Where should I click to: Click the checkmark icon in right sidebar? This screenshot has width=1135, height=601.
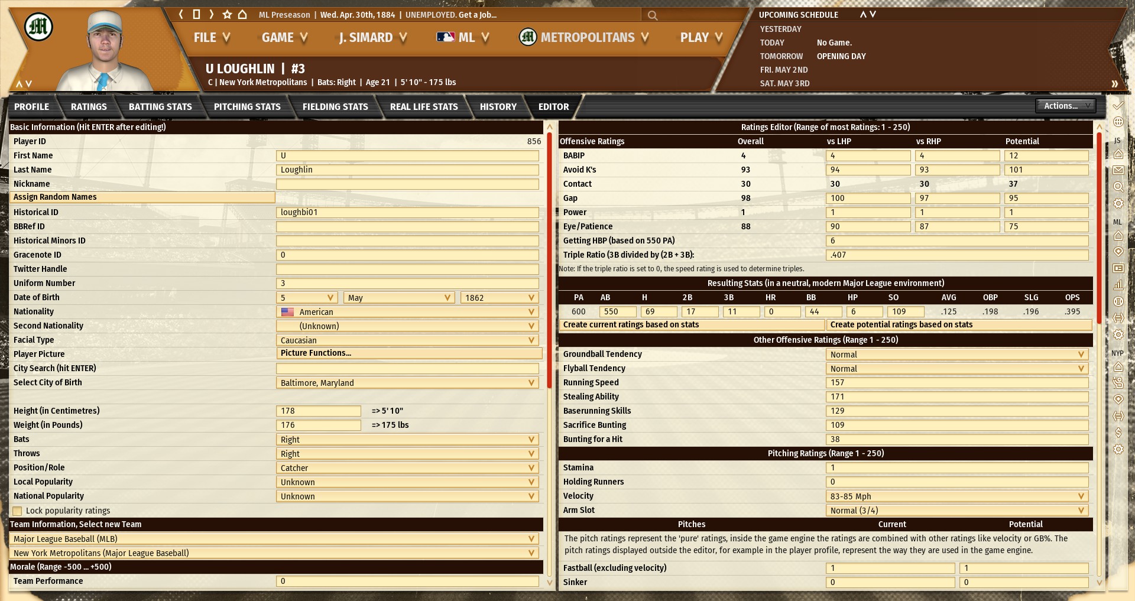[1118, 106]
